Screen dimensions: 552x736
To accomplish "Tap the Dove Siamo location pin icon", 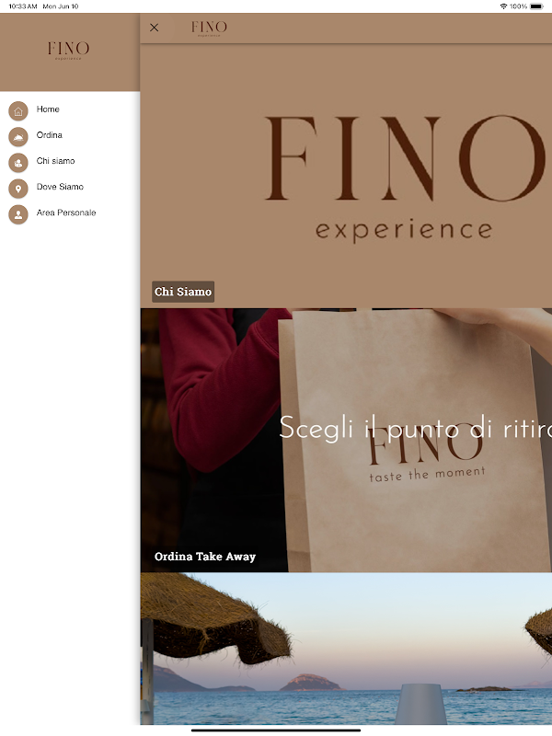I will [x=18, y=189].
